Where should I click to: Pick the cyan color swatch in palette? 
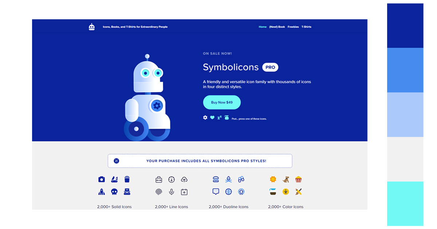tap(405, 204)
